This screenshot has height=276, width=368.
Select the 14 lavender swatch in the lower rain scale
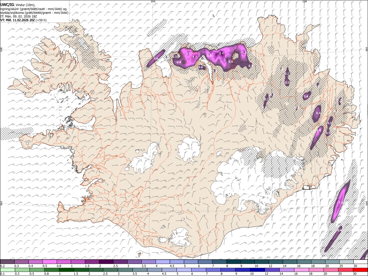click(287, 270)
